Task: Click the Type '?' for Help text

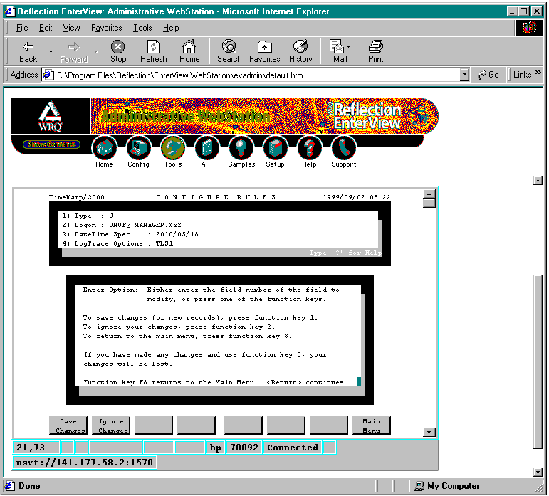Action: coord(345,253)
